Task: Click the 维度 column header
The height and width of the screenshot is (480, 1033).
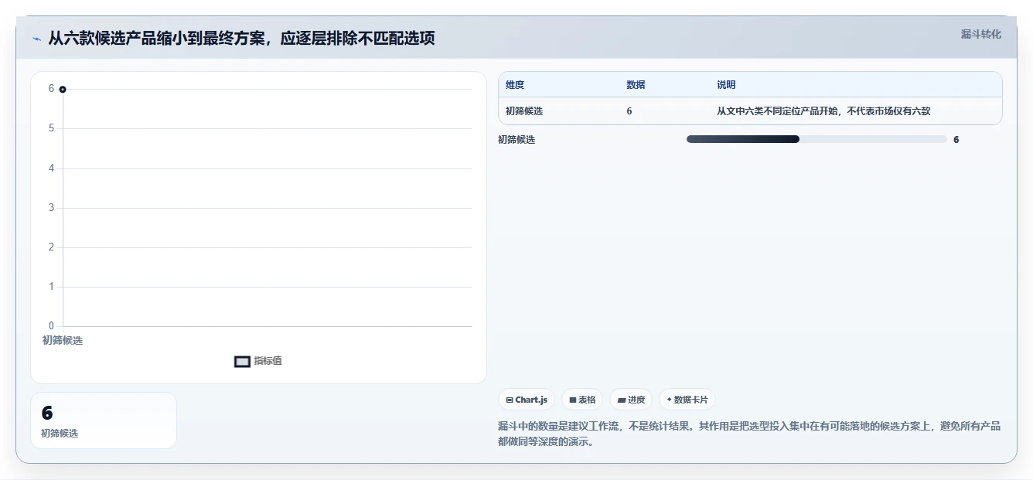Action: click(x=515, y=85)
